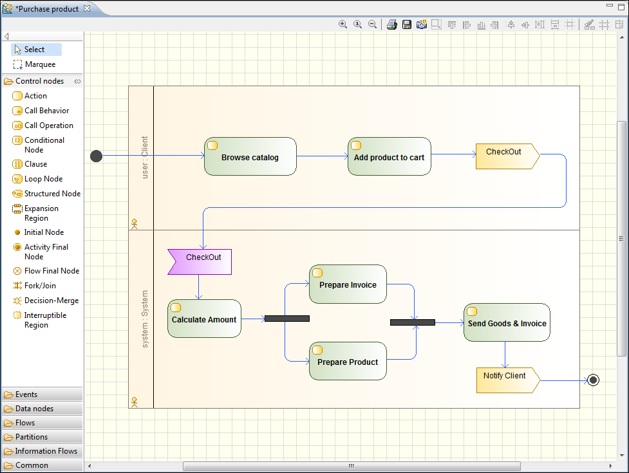
Task: Toggle the grid display toolbar icon
Action: tap(604, 24)
